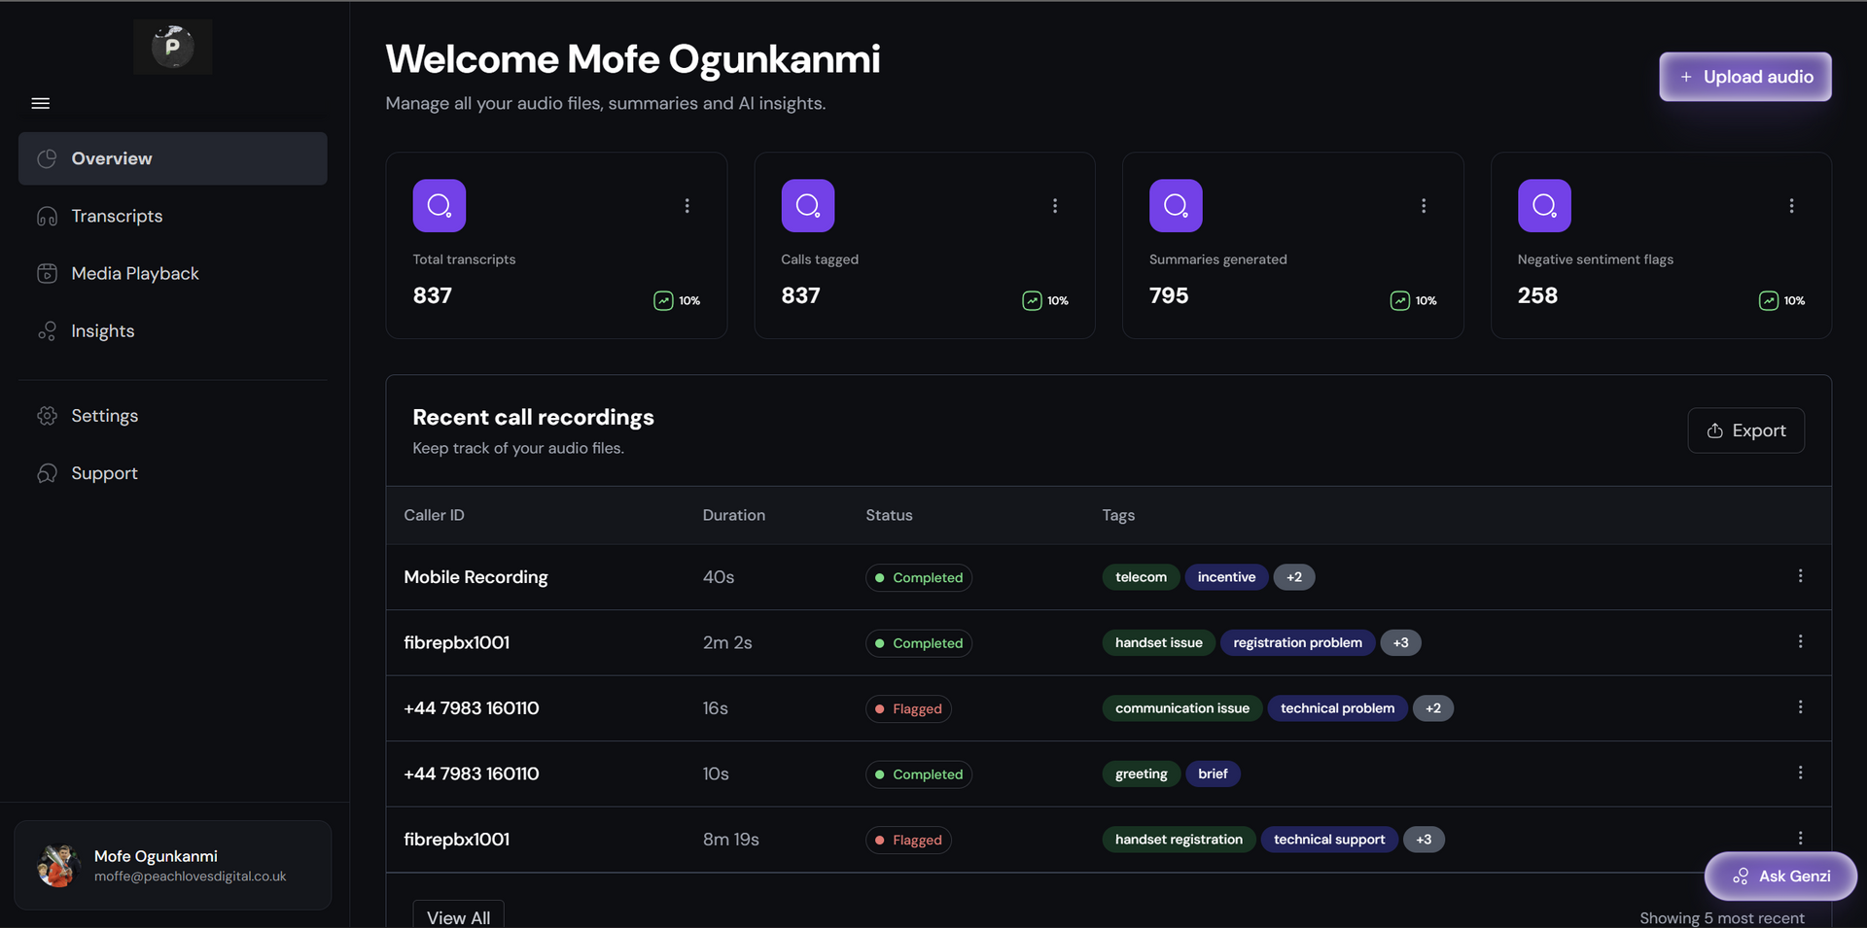Click the Upload audio button
The height and width of the screenshot is (928, 1867).
(x=1744, y=77)
